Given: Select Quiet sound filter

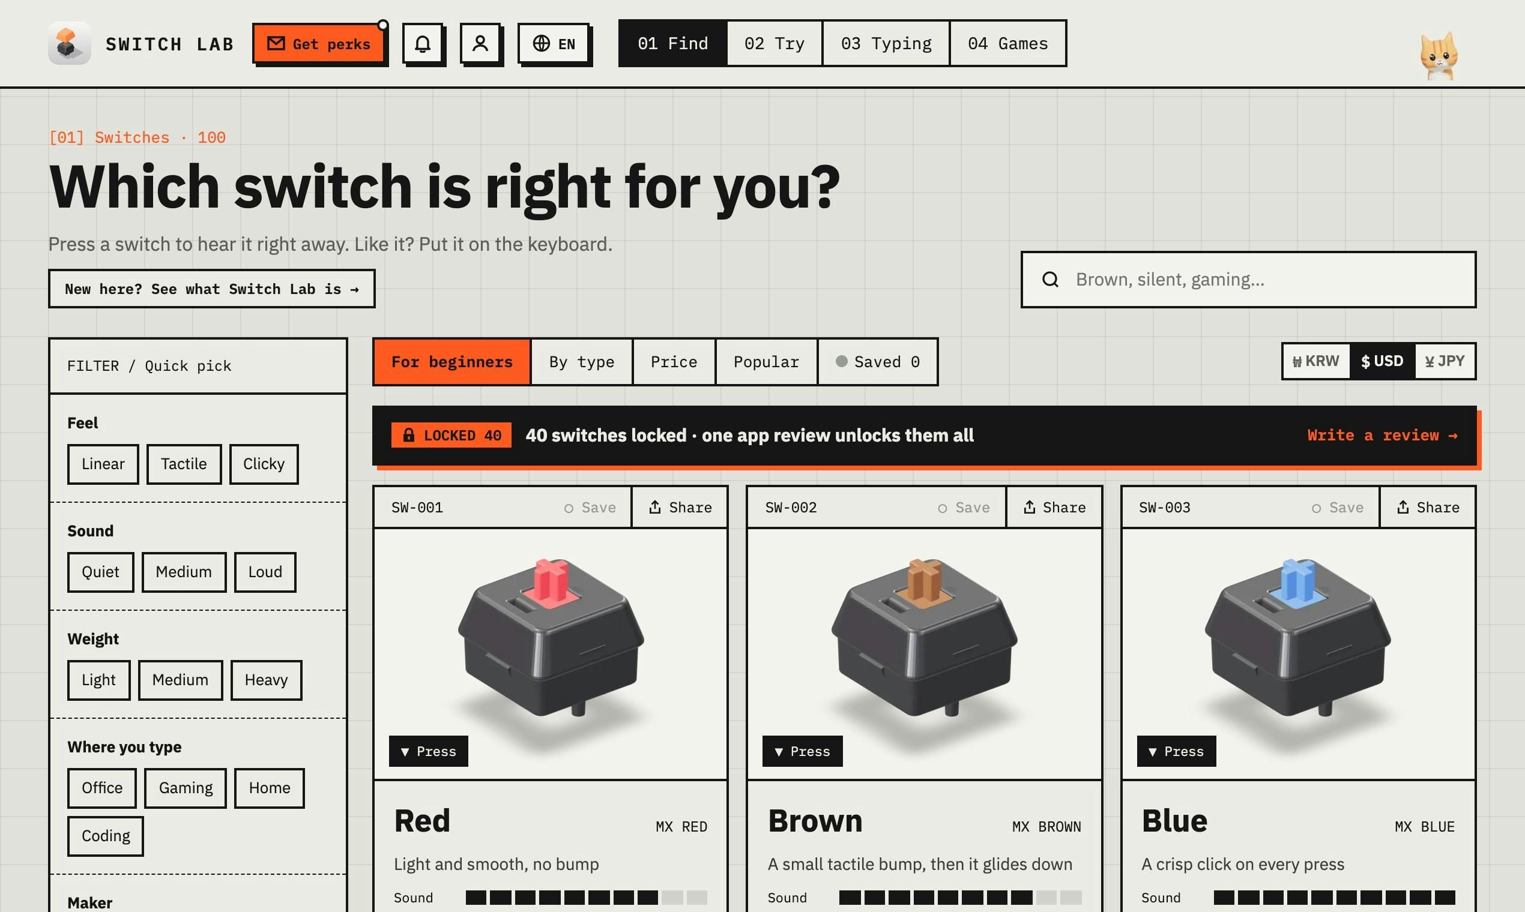Looking at the screenshot, I should [101, 572].
